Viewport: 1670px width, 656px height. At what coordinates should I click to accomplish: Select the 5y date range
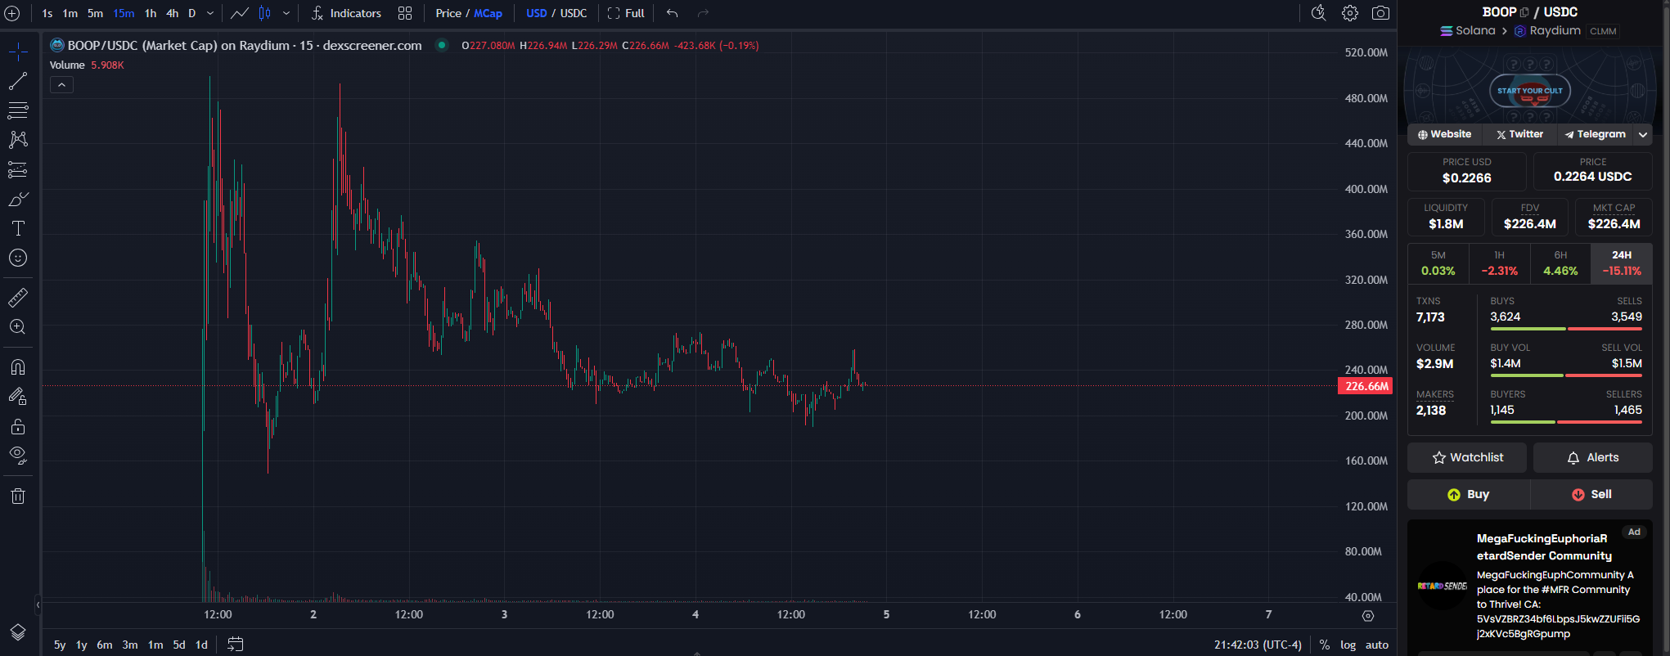coord(60,645)
